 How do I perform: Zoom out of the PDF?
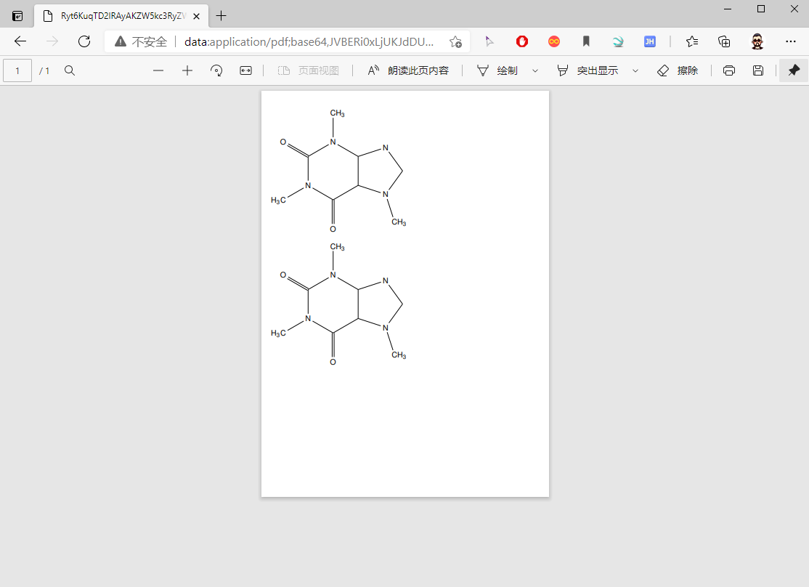(158, 70)
